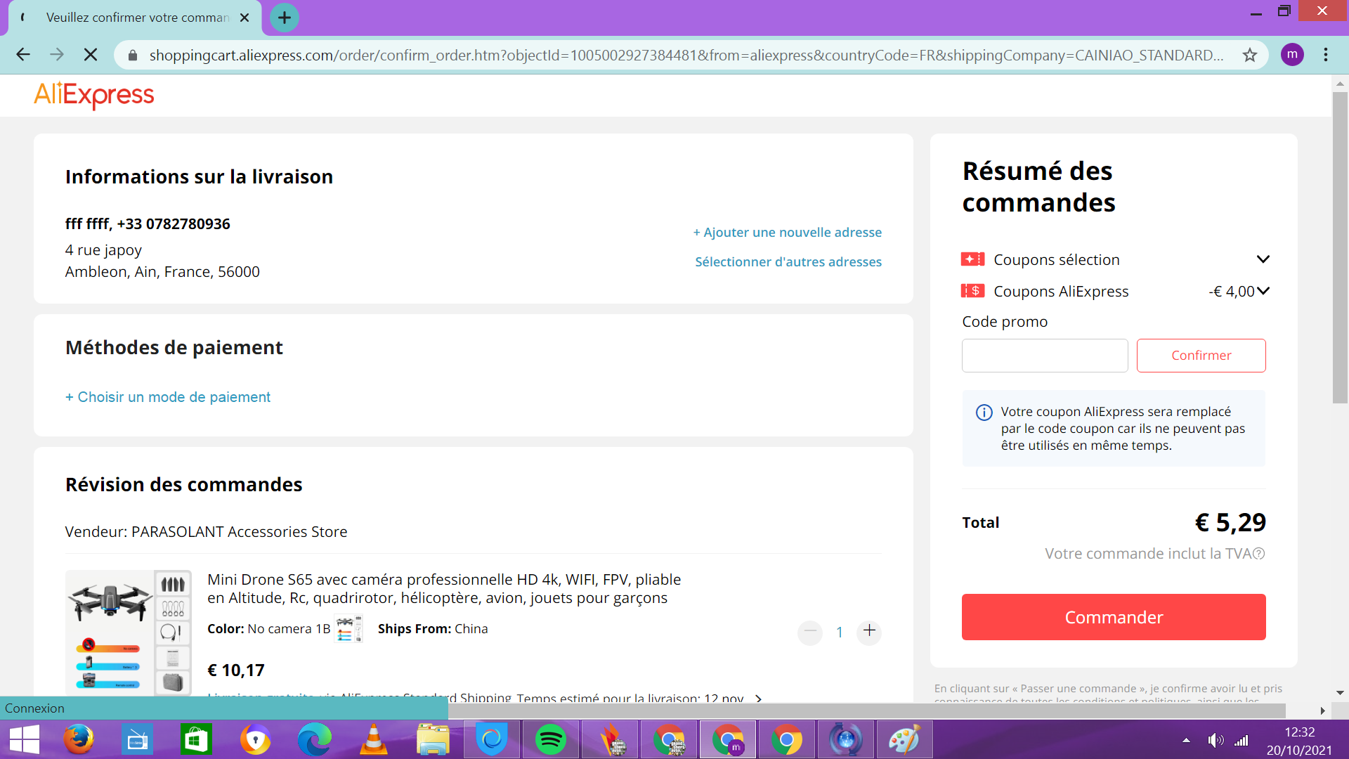The width and height of the screenshot is (1349, 759).
Task: View site security lock info
Action: click(132, 55)
